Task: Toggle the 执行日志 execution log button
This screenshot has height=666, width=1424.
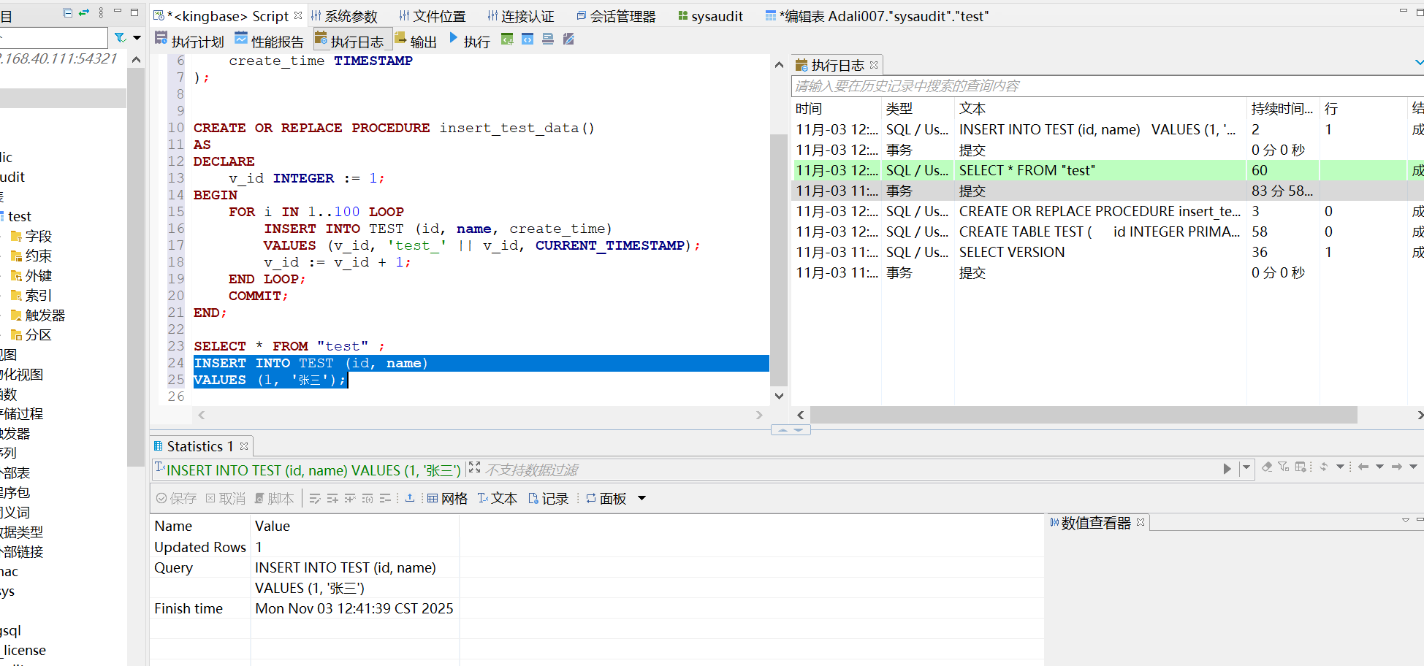Action: (x=349, y=41)
